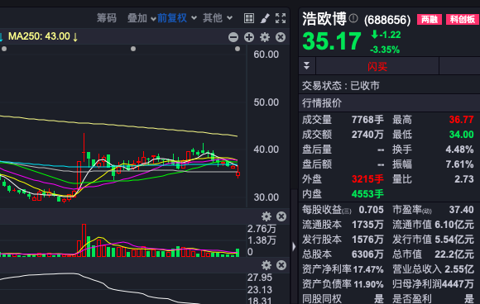The height and width of the screenshot is (304, 480).
Task: Open bottom indicator panel settings gear
Action: click(x=266, y=265)
